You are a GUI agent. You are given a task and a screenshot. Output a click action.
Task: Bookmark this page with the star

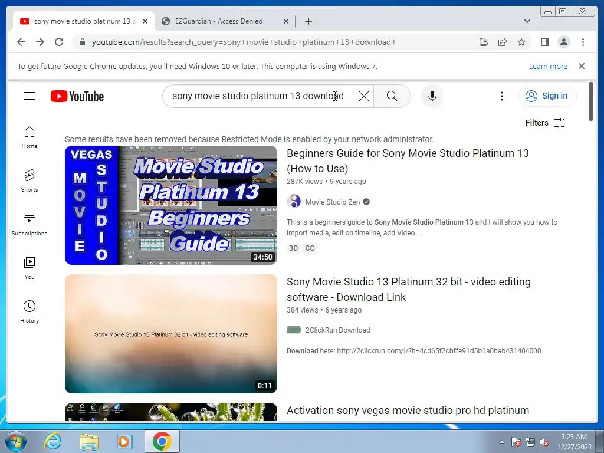point(521,42)
